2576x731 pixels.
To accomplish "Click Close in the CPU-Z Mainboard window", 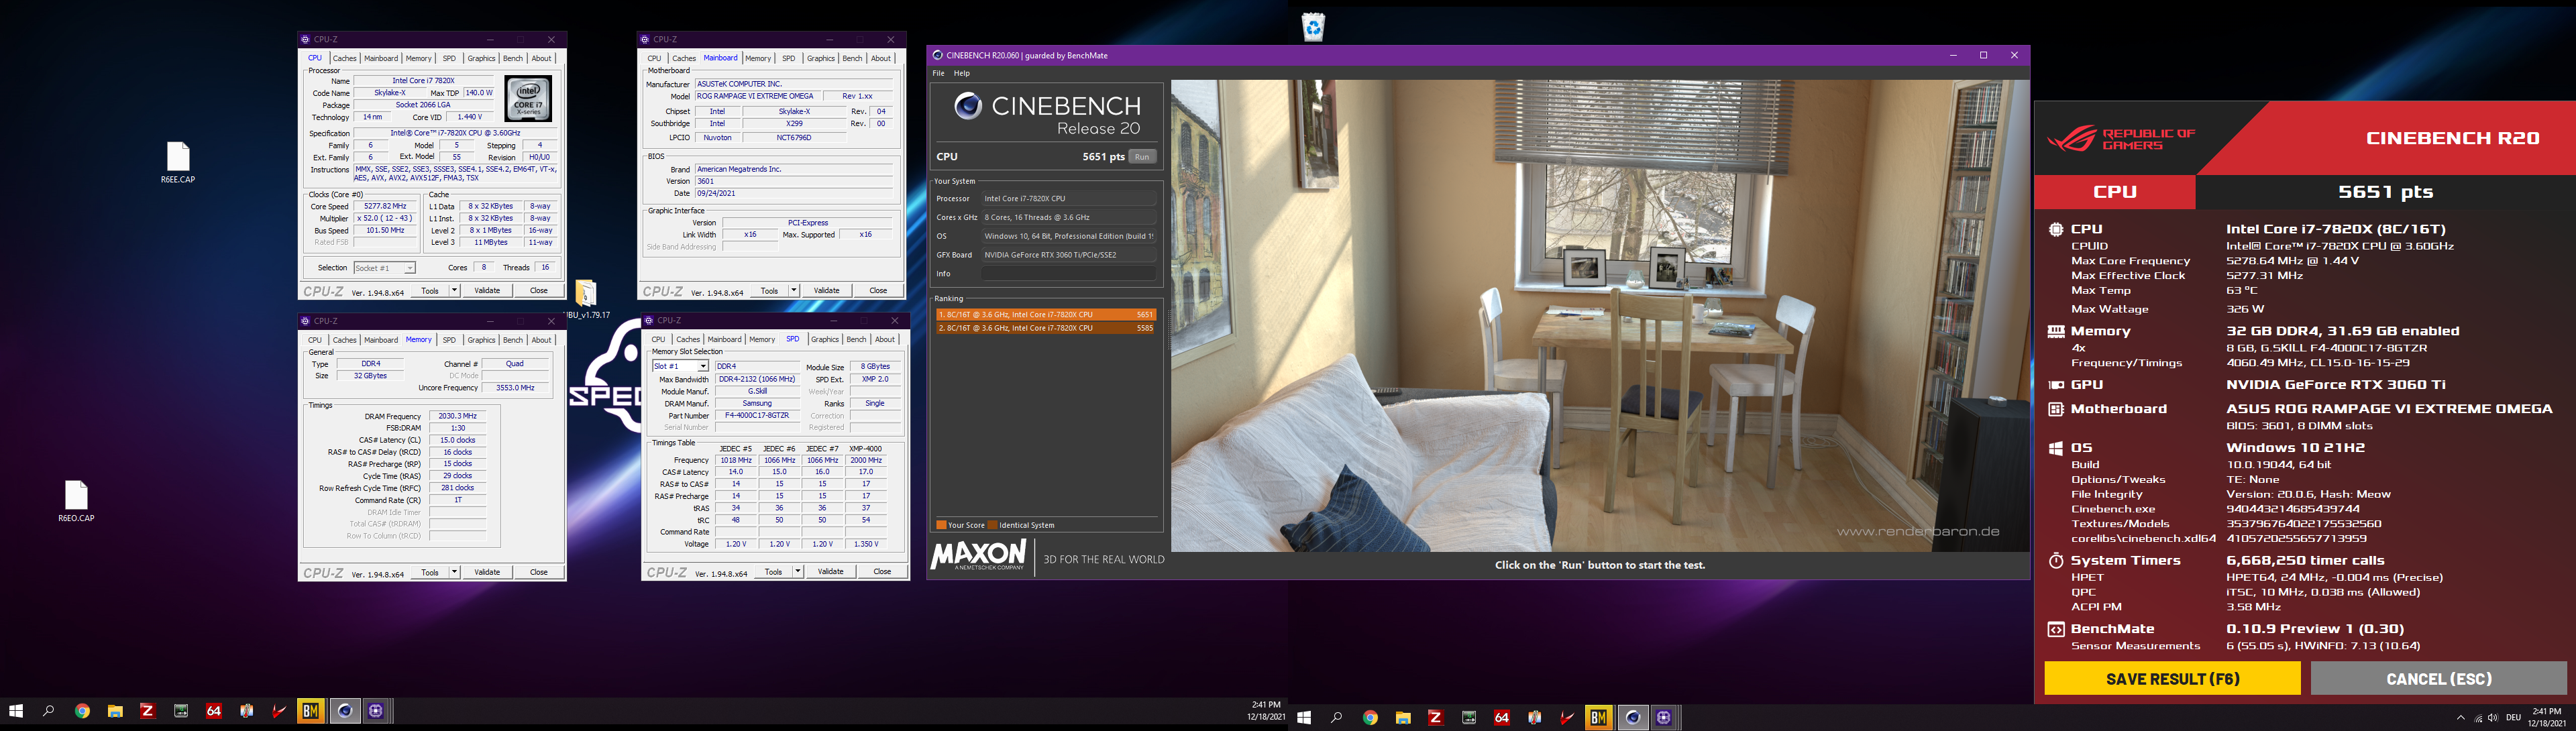I will tap(878, 291).
